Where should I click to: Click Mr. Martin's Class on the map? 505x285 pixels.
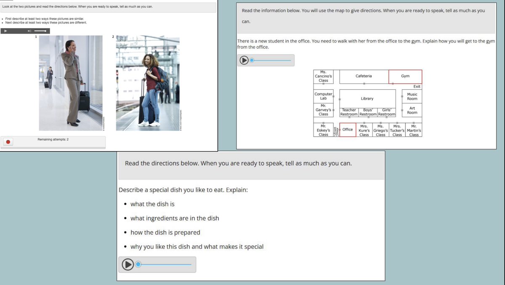[414, 130]
